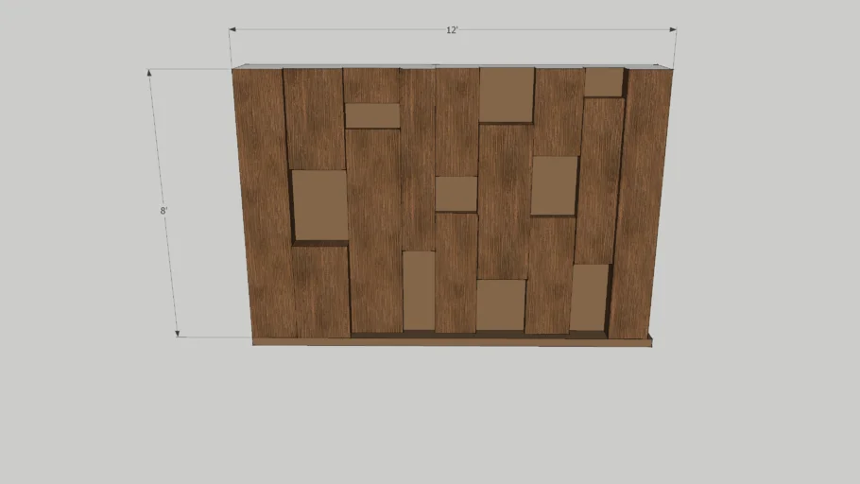Click right arrowhead of the 12' dimension line

pyautogui.click(x=672, y=30)
